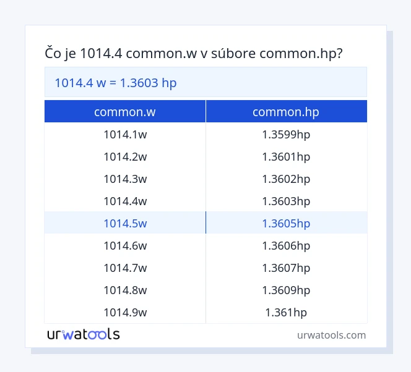Click the 1.3599hp table cell
Screen dimensions: 411x372
(x=286, y=134)
